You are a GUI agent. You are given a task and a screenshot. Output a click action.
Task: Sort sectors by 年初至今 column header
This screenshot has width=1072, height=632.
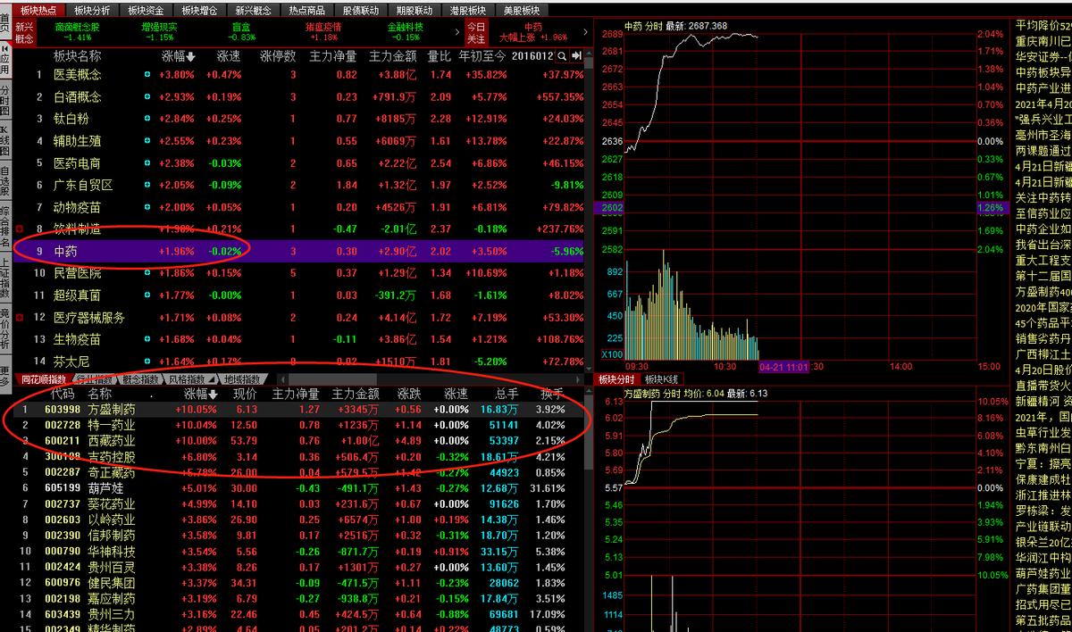click(x=482, y=56)
